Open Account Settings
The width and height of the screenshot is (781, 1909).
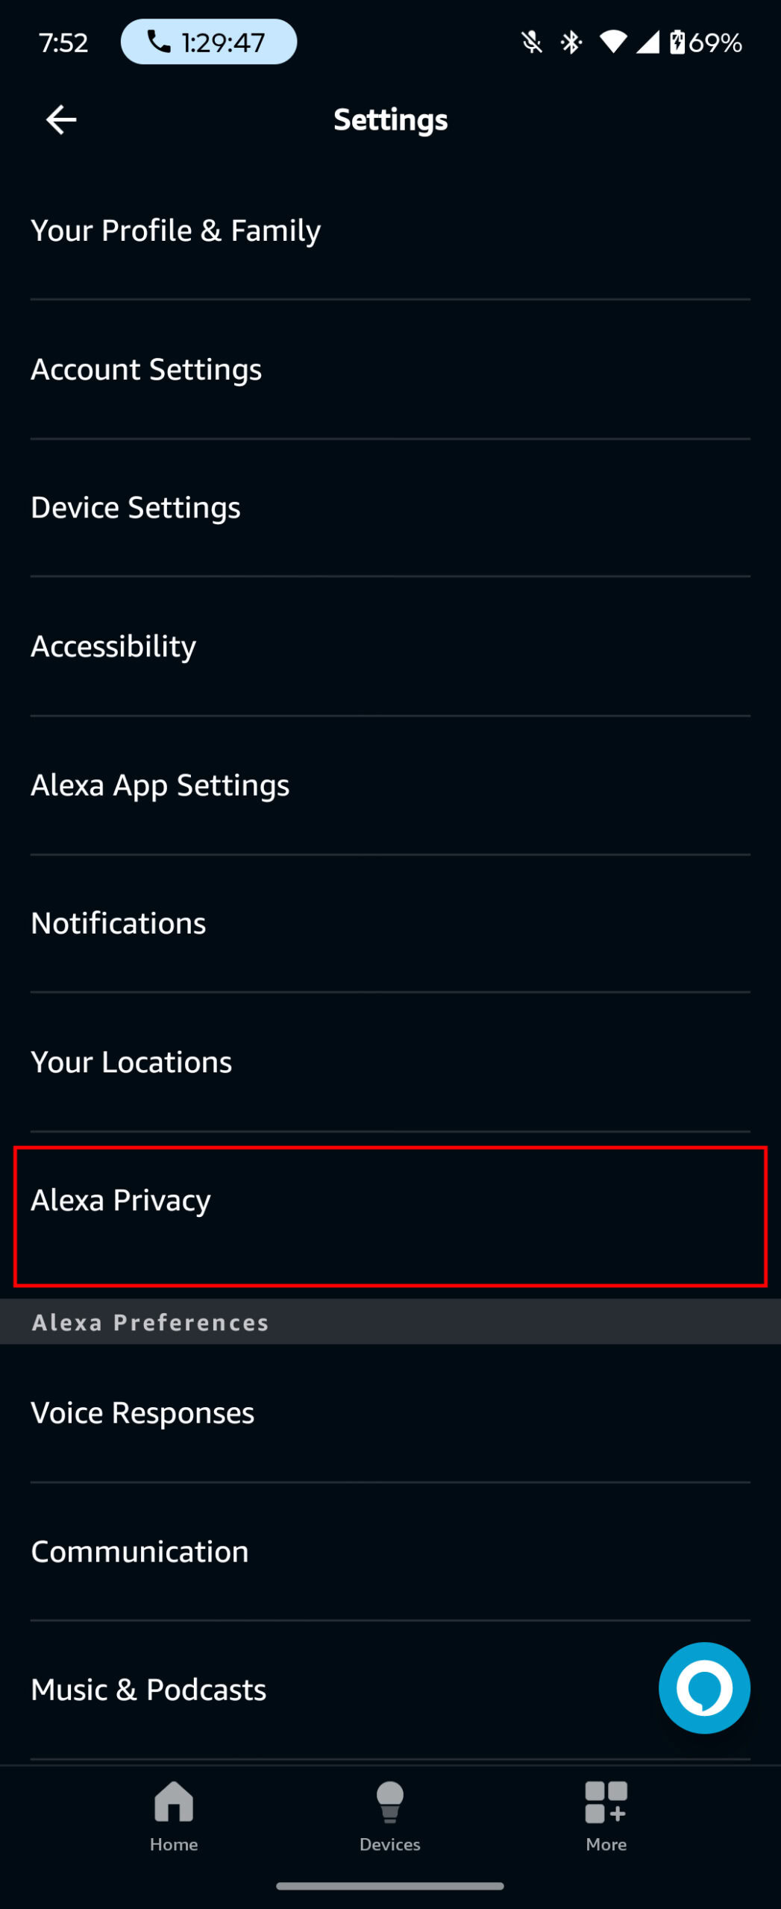coord(146,369)
